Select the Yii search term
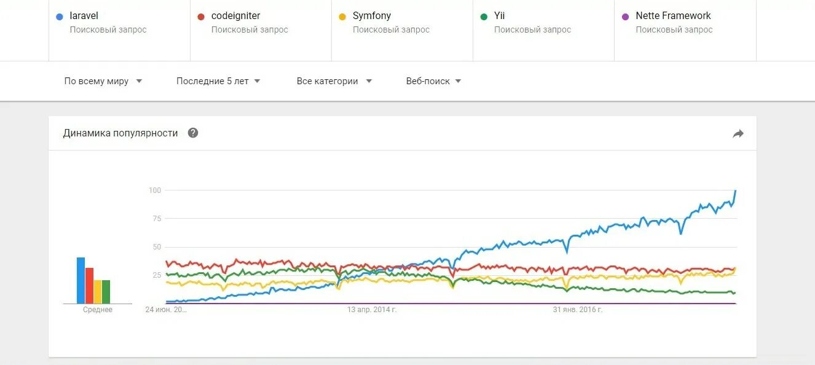815x365 pixels. point(499,16)
